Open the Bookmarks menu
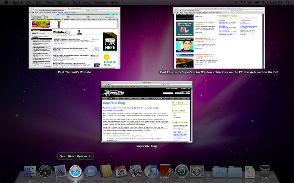 point(81,2)
